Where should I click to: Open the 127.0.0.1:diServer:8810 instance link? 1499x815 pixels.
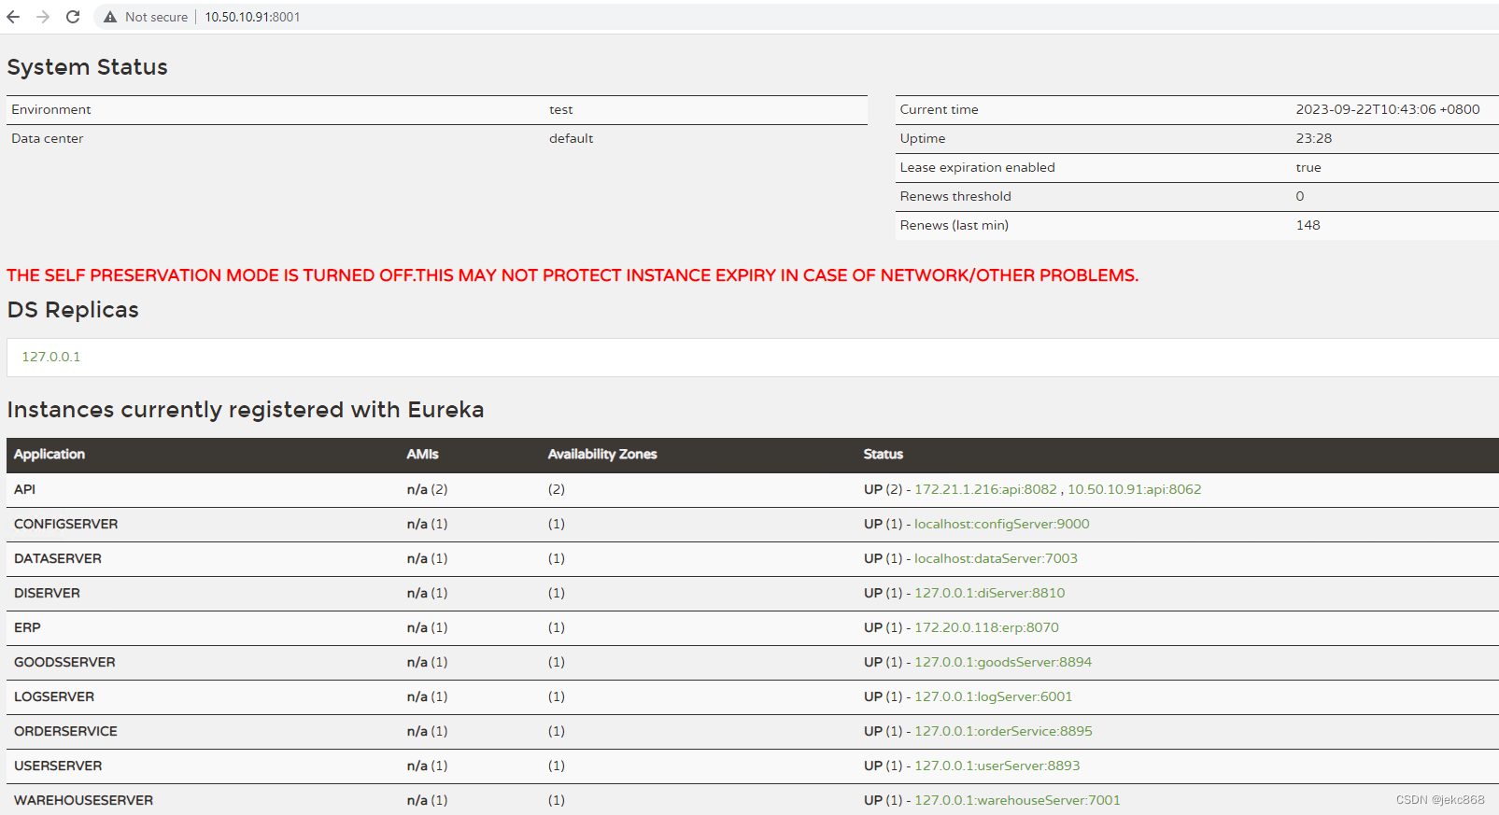coord(989,593)
